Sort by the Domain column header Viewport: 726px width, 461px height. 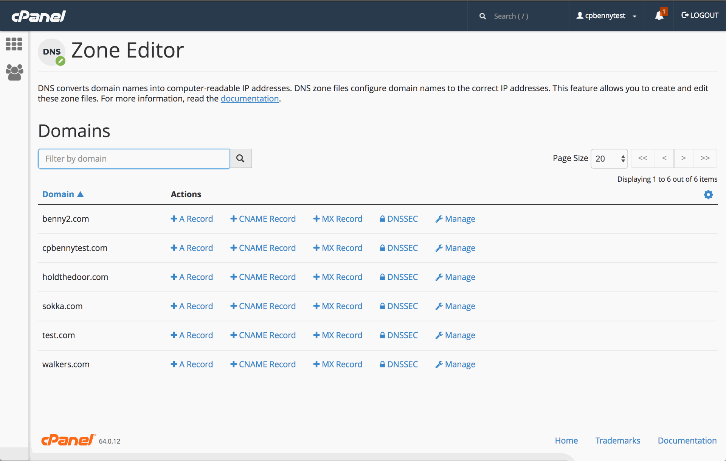pos(63,194)
